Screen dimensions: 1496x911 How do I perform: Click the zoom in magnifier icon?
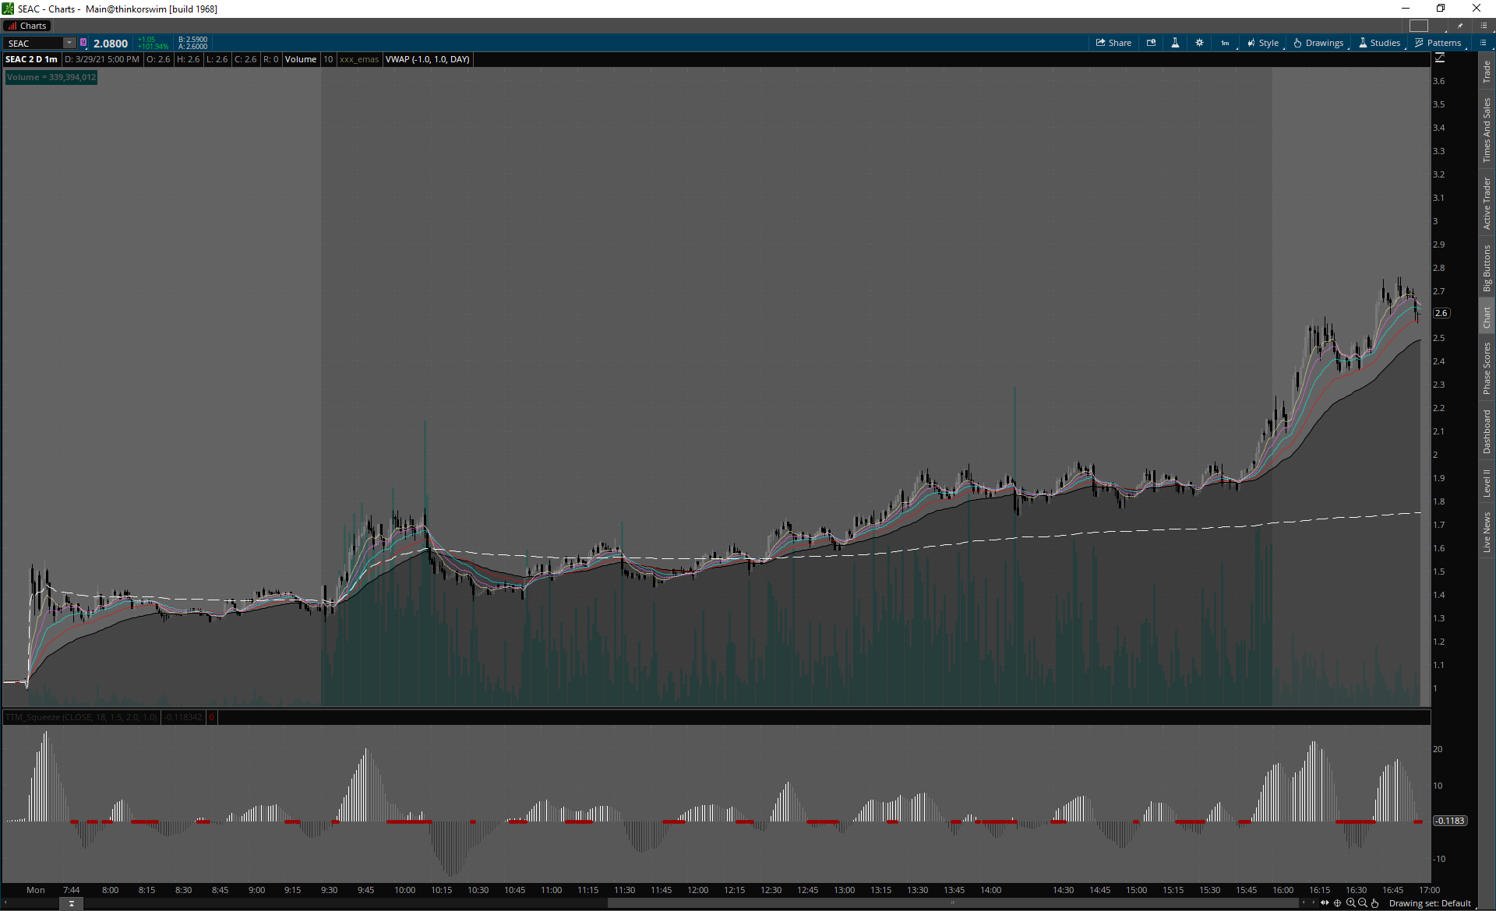point(1350,903)
